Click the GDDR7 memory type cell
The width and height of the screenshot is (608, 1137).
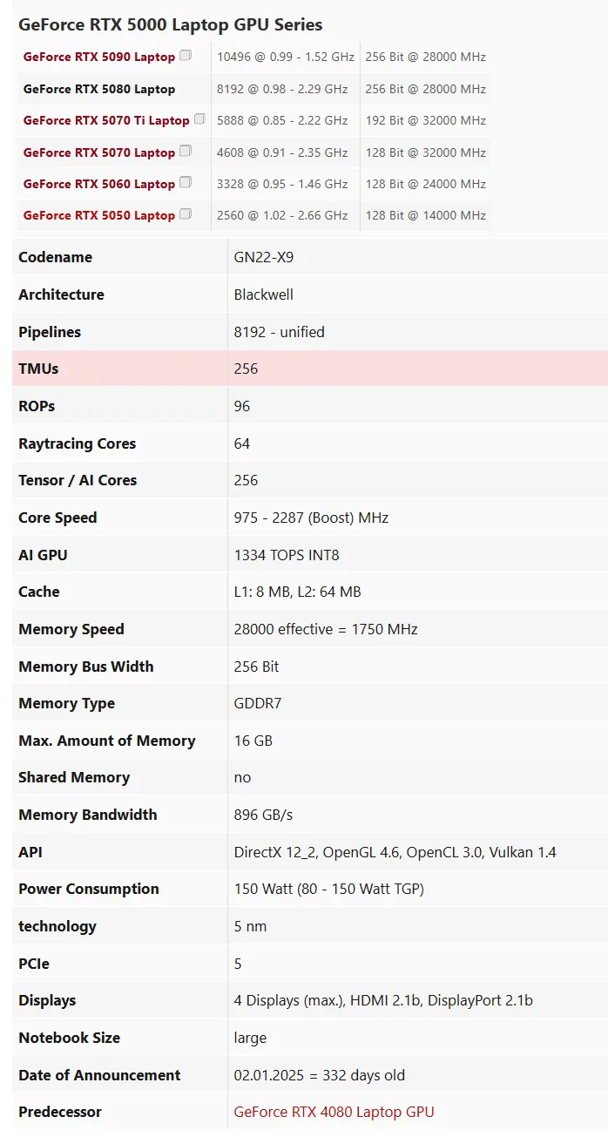(254, 703)
